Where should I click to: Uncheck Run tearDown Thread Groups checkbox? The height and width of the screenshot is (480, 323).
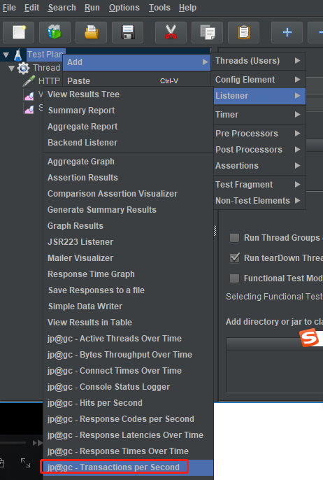click(235, 257)
